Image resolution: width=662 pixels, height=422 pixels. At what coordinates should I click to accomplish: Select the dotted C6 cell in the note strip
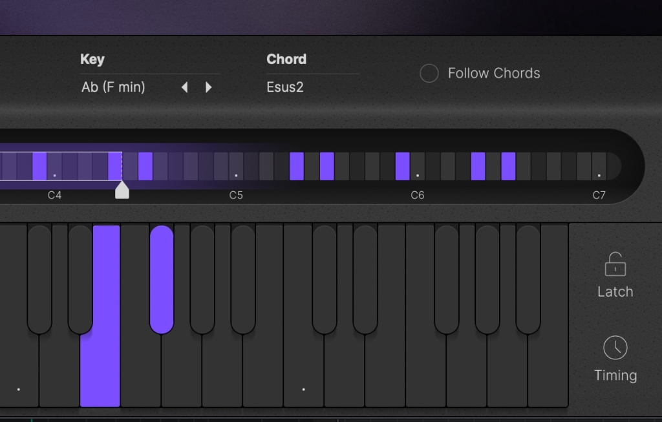[x=418, y=166]
